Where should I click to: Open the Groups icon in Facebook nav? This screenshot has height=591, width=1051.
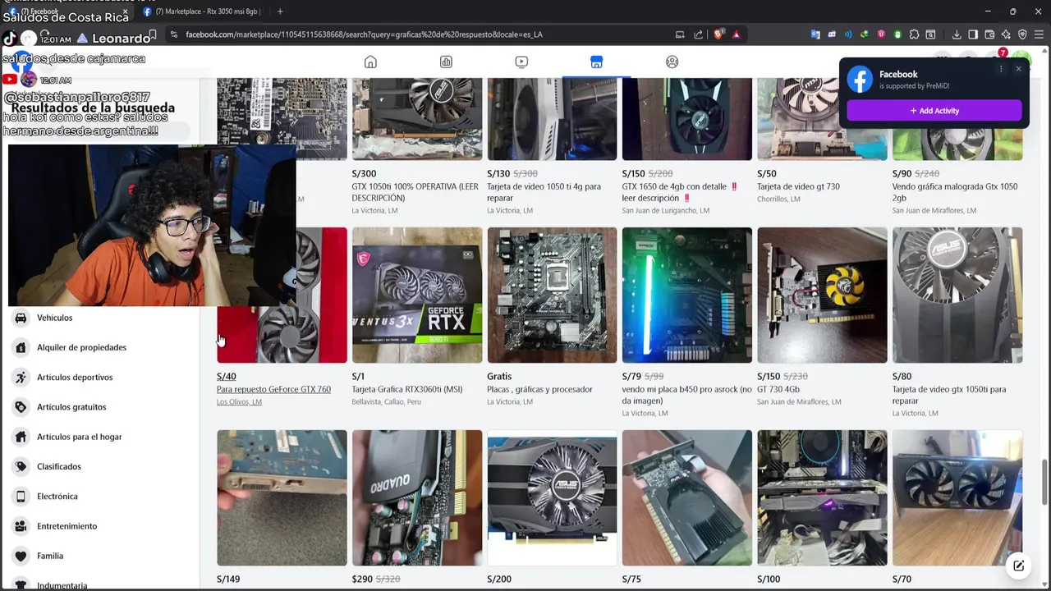coord(672,62)
